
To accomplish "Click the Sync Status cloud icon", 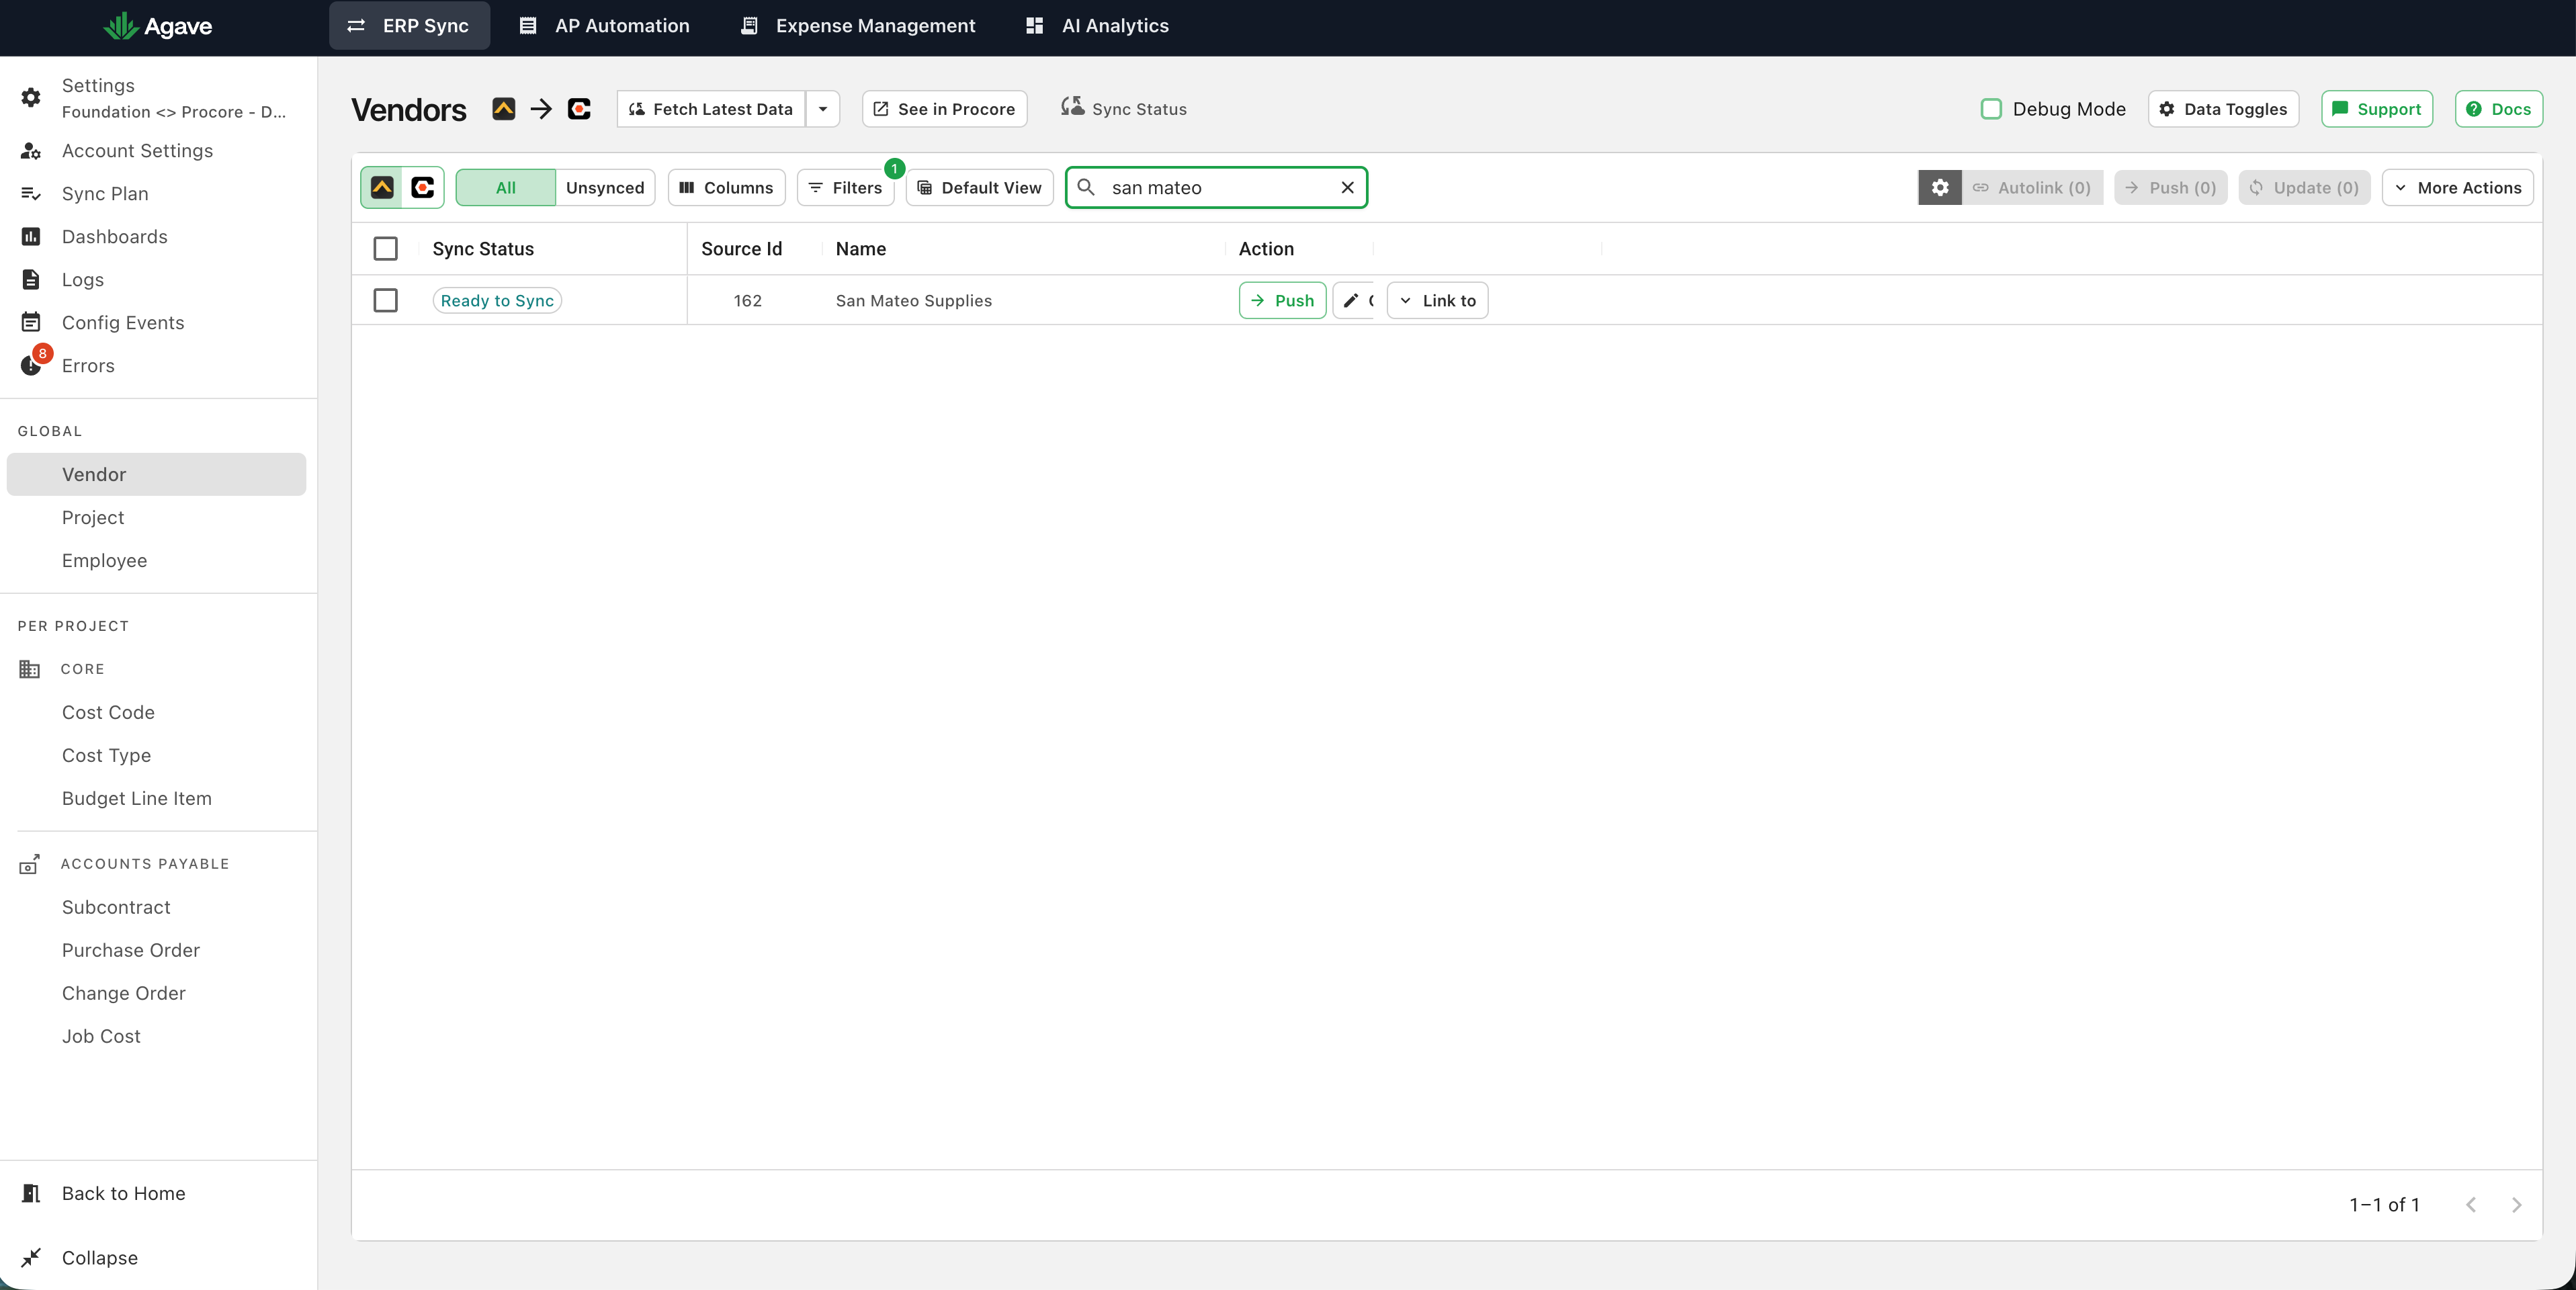I will pyautogui.click(x=1072, y=107).
